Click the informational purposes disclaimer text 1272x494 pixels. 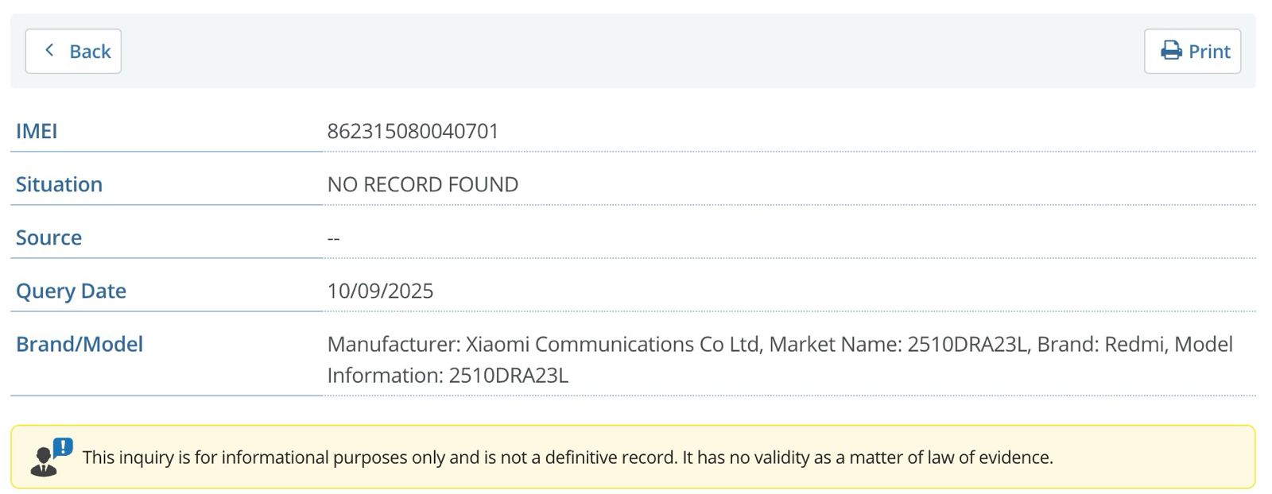click(x=380, y=457)
